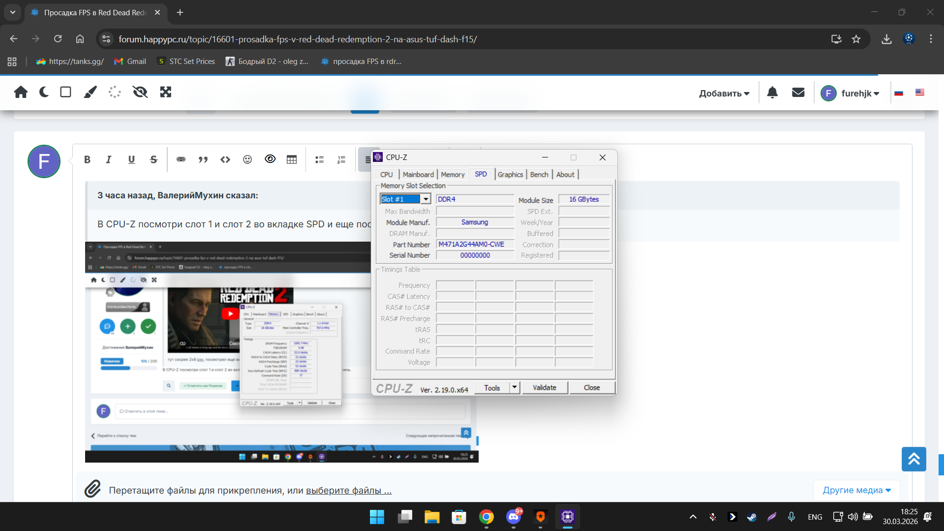Open forum messages envelope
Screen dimensions: 944x531
798,93
